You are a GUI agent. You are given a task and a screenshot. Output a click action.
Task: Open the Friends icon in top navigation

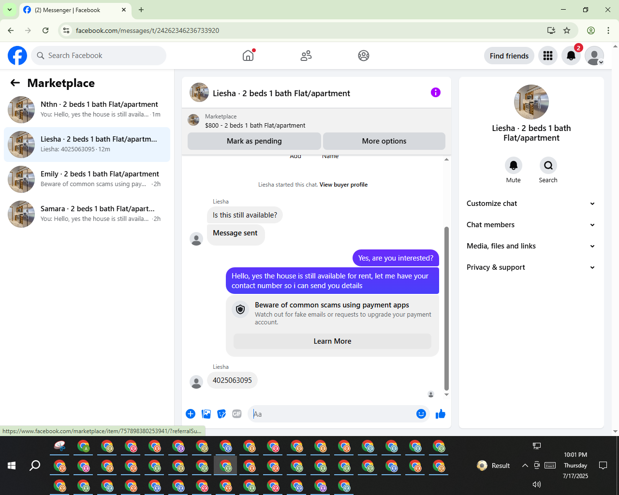click(306, 56)
